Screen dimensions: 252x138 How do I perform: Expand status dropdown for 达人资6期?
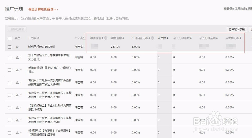pos(21,82)
